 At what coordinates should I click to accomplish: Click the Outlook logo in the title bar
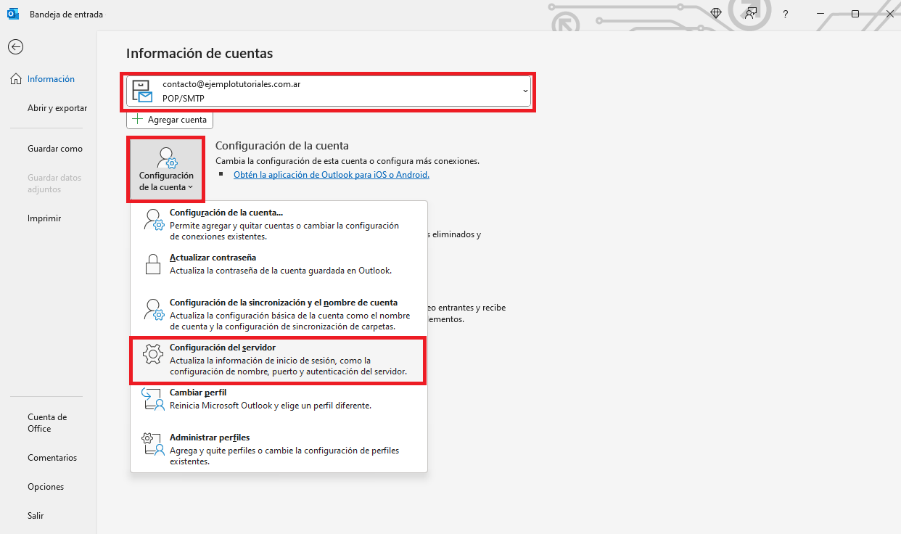point(13,14)
